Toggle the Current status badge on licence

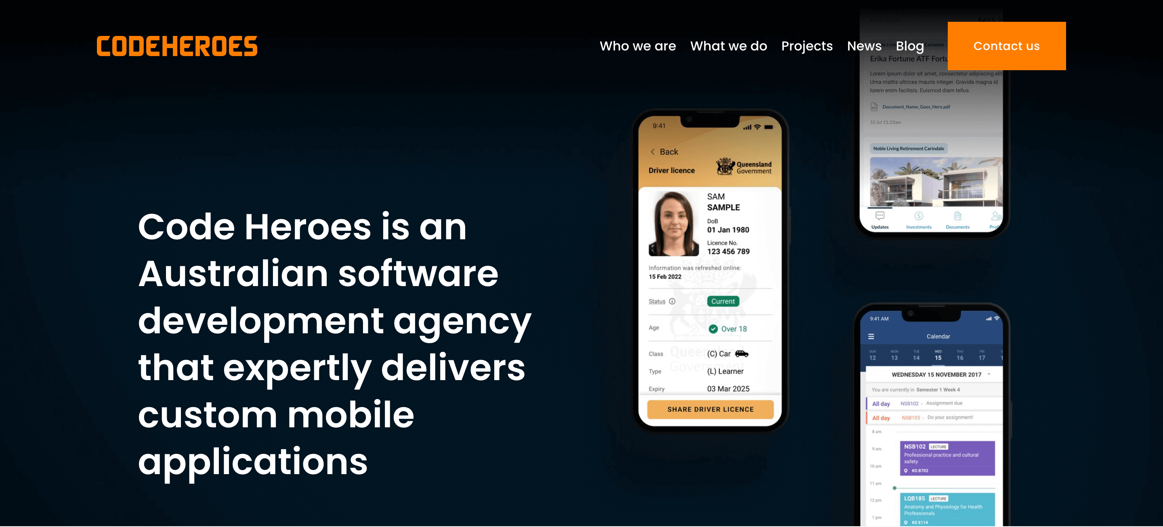pos(723,302)
